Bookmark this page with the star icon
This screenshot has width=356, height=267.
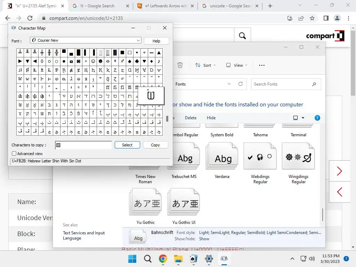312,18
